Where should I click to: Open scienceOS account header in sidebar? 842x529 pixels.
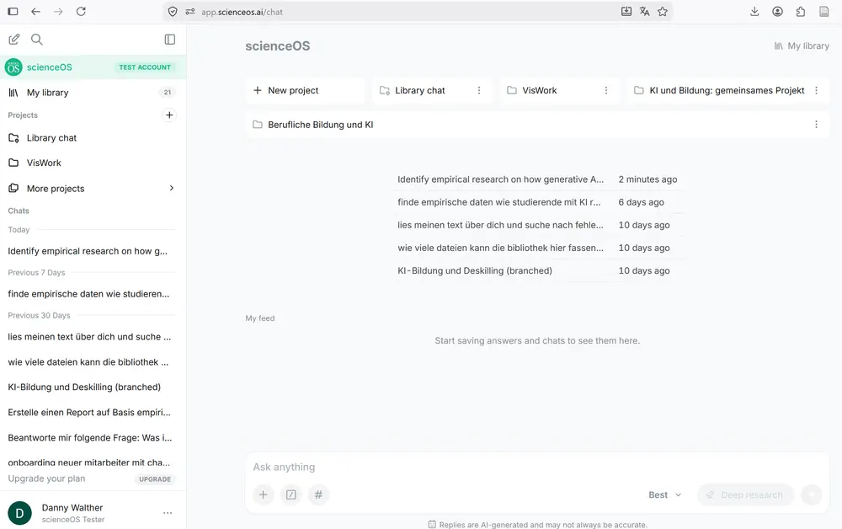tap(93, 67)
